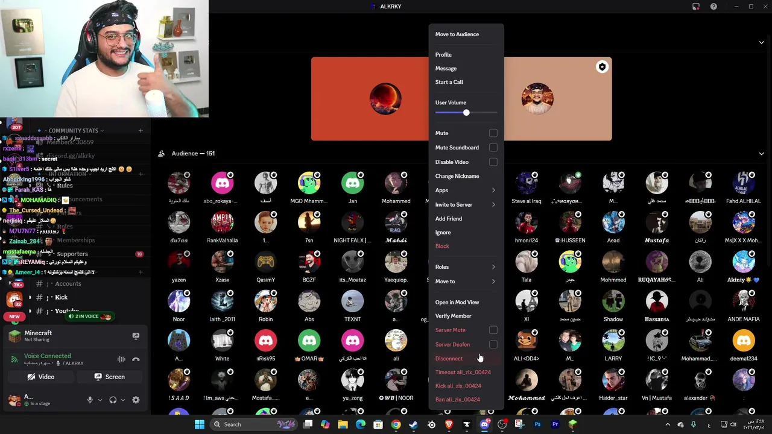The width and height of the screenshot is (772, 434).
Task: Click the 2 IN VOICE pill
Action: [90, 316]
